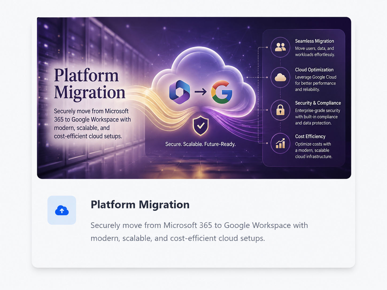Click the blue cloud upload icon

[62, 210]
